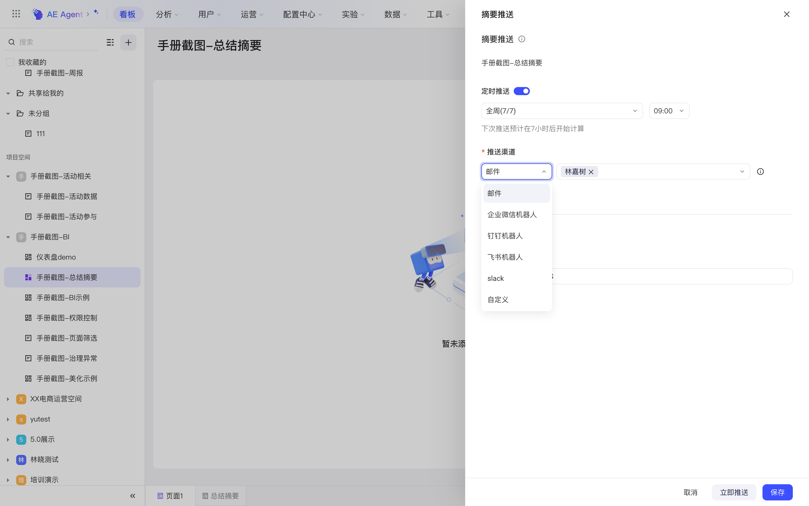
Task: Choose slack channel option
Action: pyautogui.click(x=516, y=279)
